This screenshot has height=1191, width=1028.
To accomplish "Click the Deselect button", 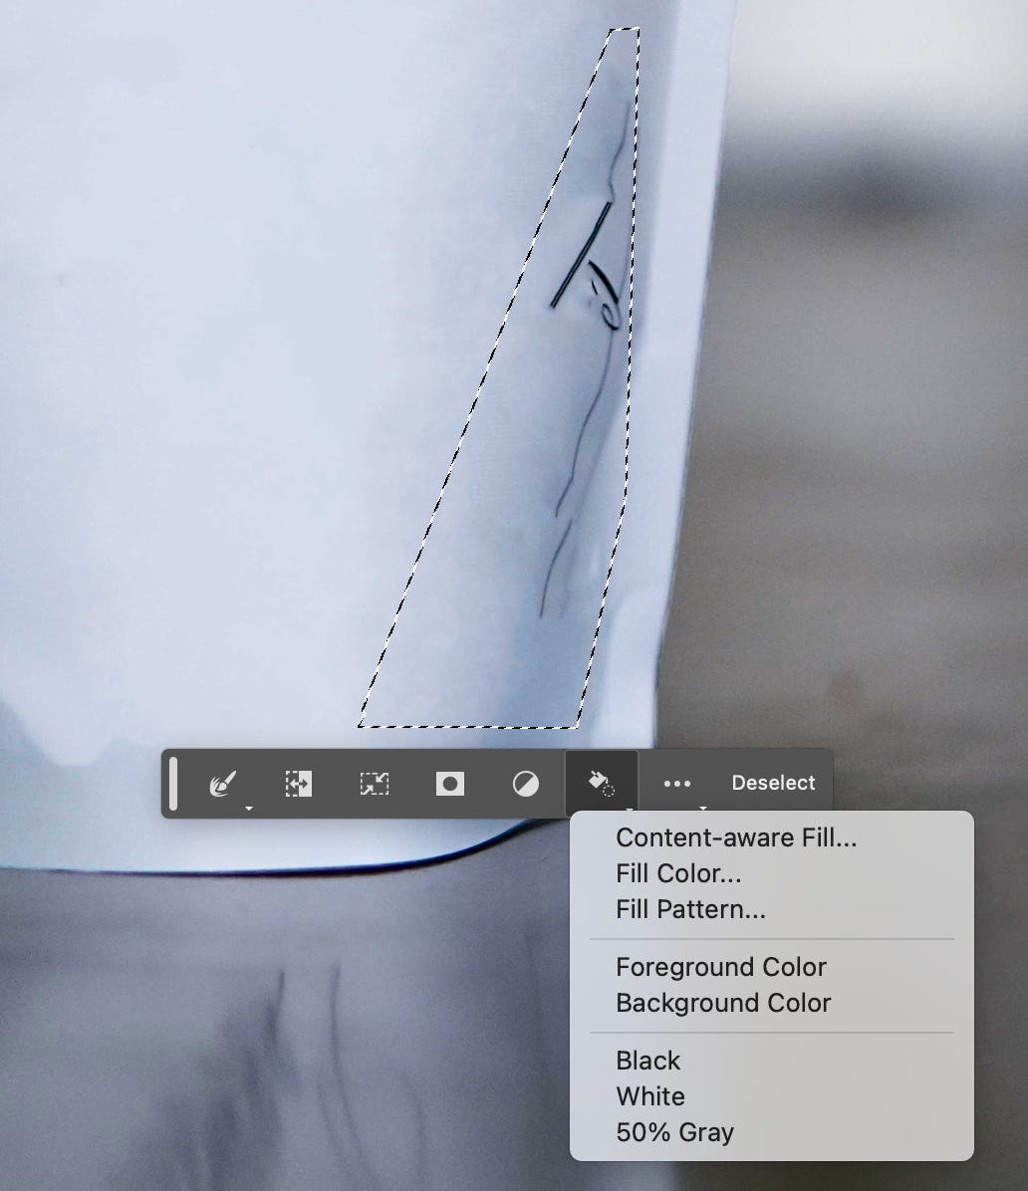I will (774, 783).
